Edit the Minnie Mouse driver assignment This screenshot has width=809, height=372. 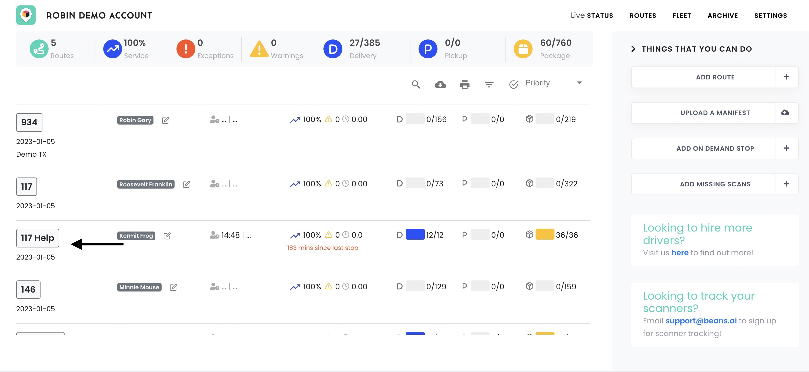173,287
